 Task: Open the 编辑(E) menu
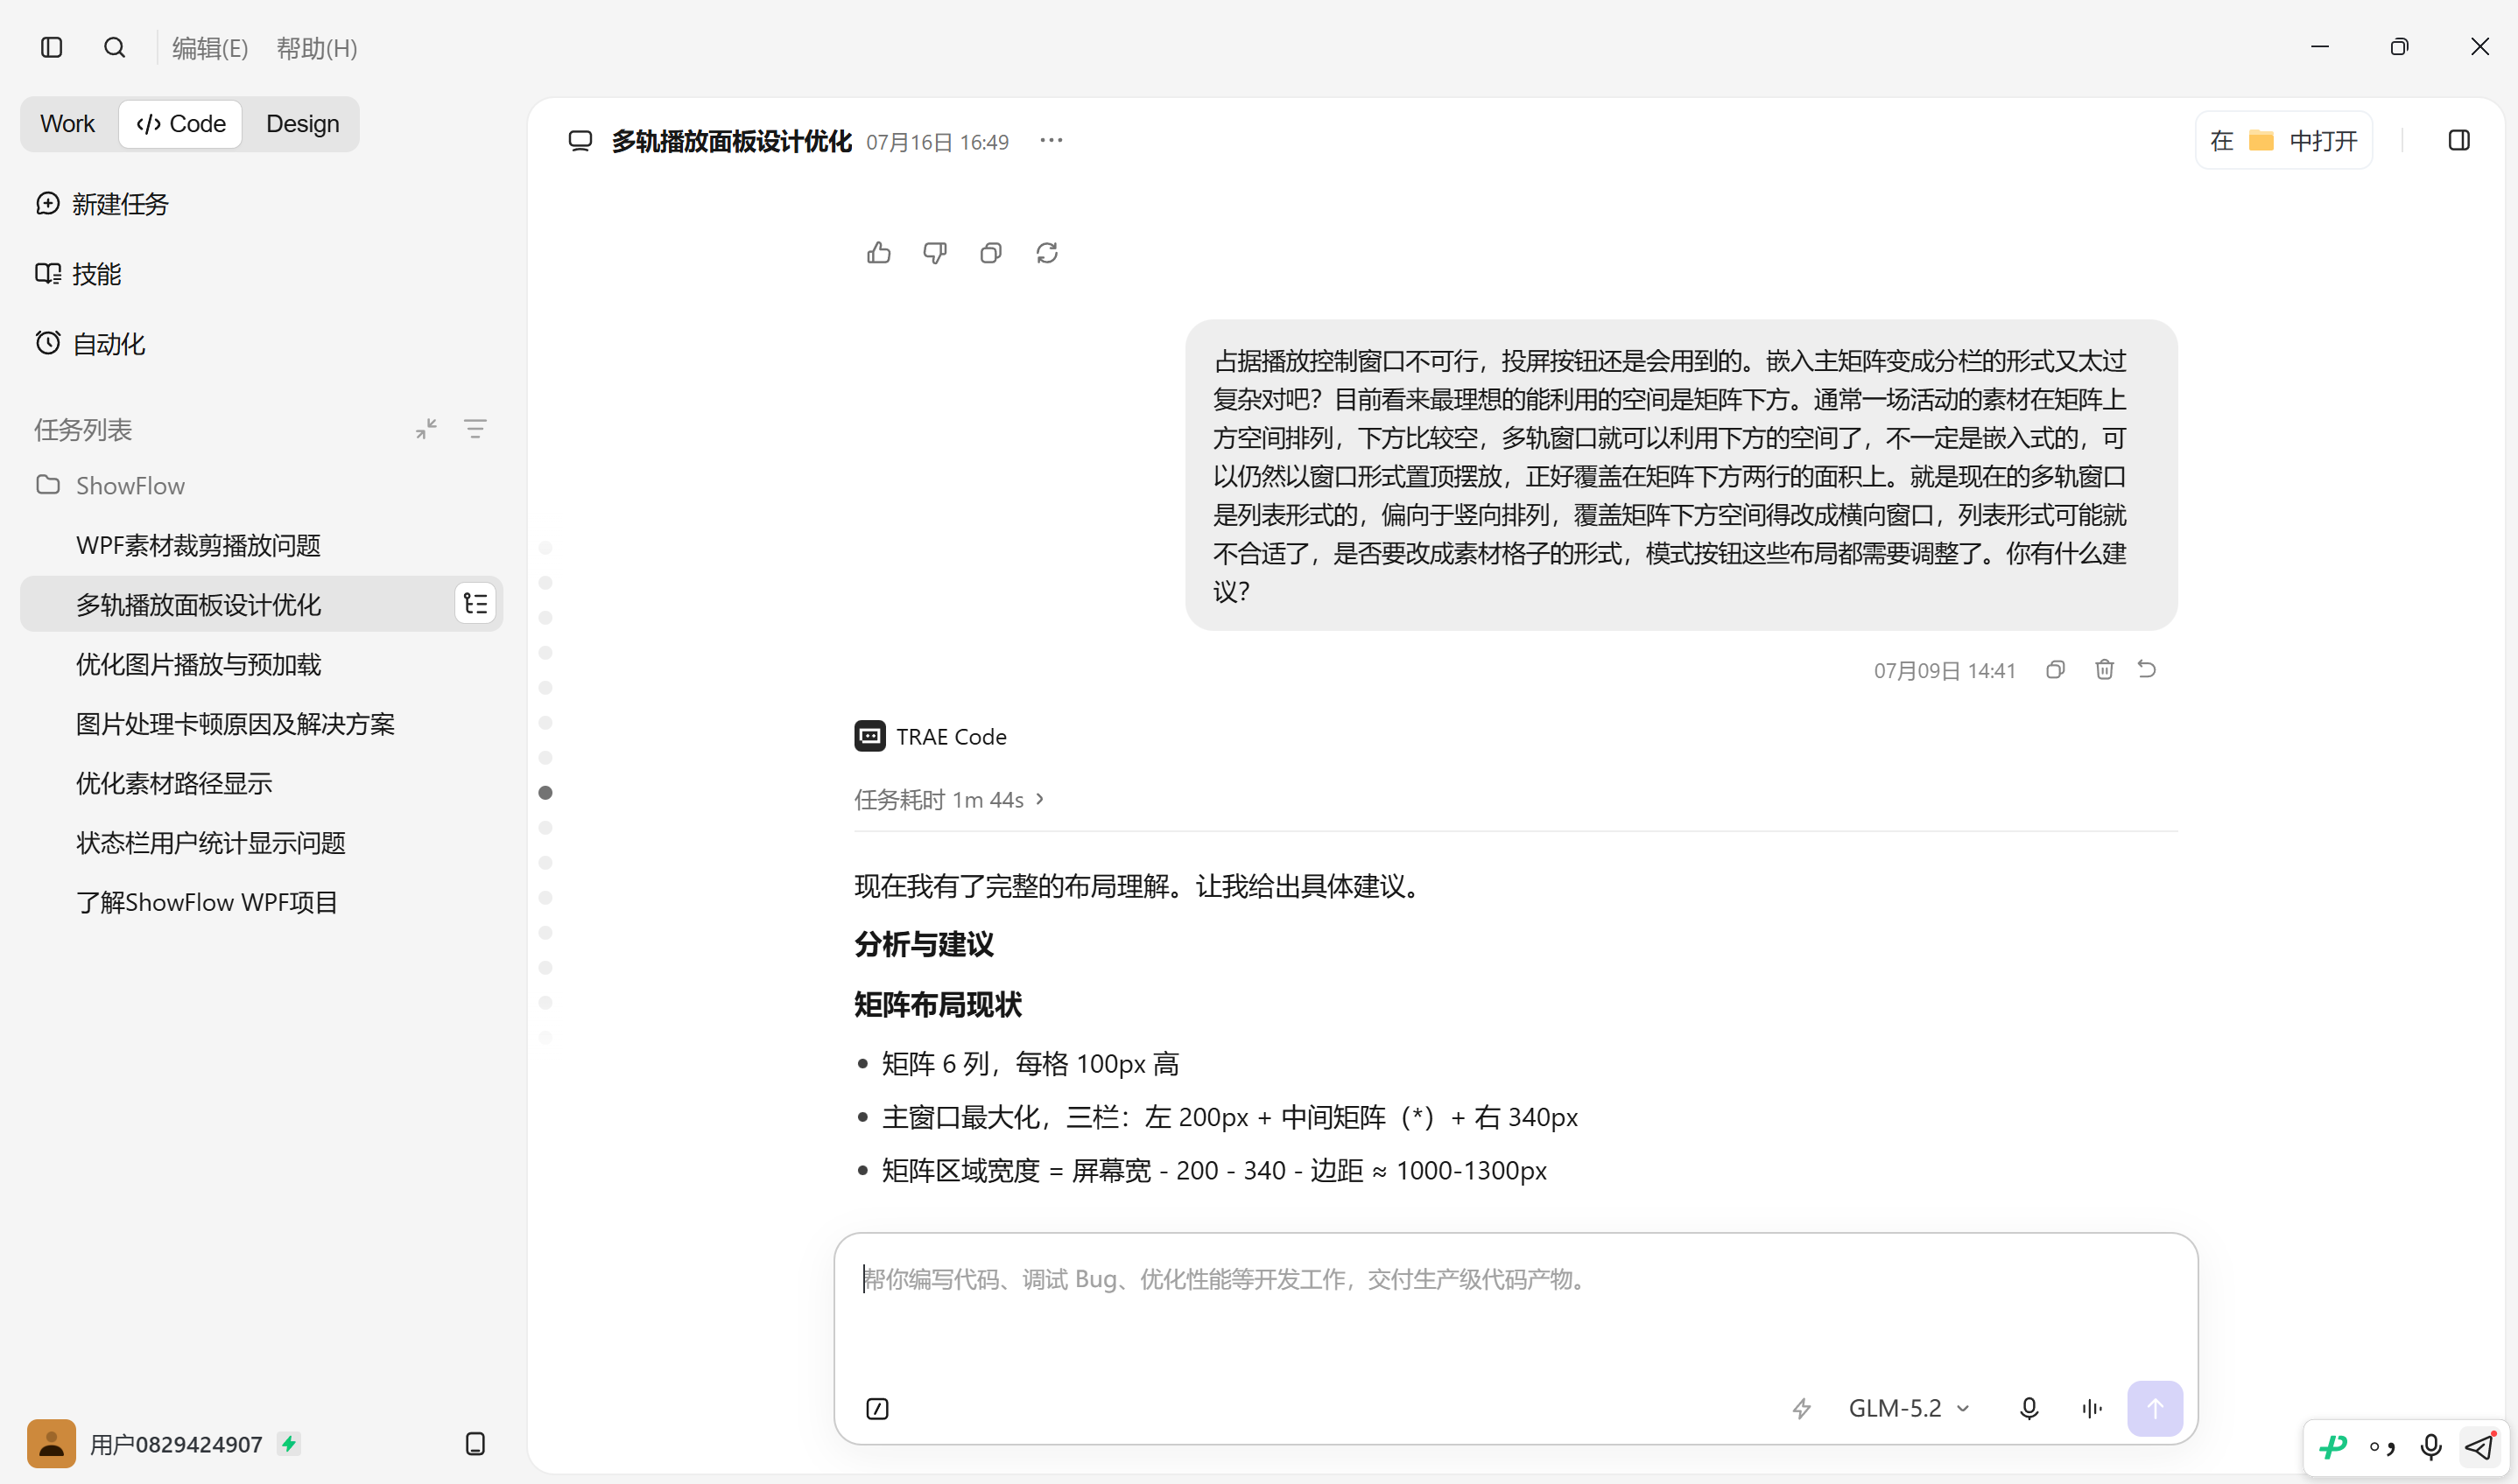pyautogui.click(x=210, y=48)
